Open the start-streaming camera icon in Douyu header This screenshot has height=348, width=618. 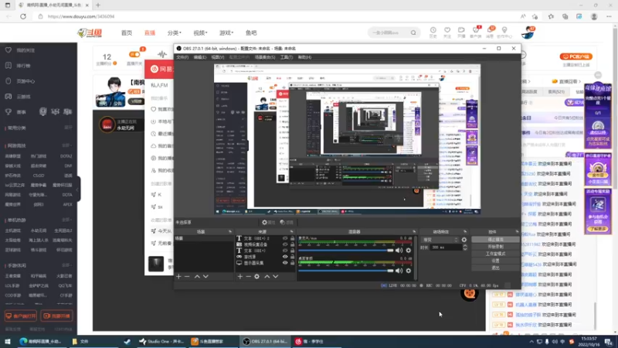click(x=461, y=30)
